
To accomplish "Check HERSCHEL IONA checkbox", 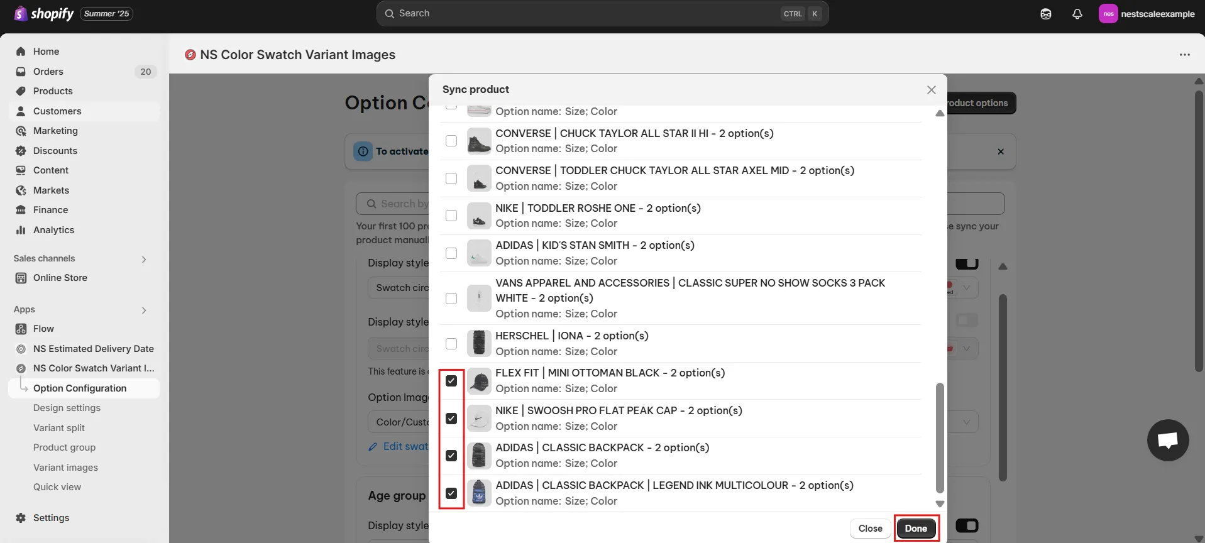I will [451, 344].
